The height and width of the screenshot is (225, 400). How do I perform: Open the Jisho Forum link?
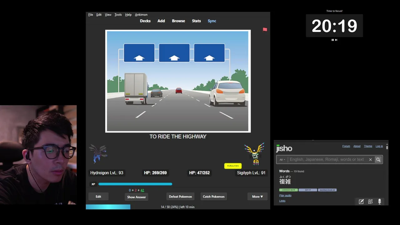[x=346, y=146]
